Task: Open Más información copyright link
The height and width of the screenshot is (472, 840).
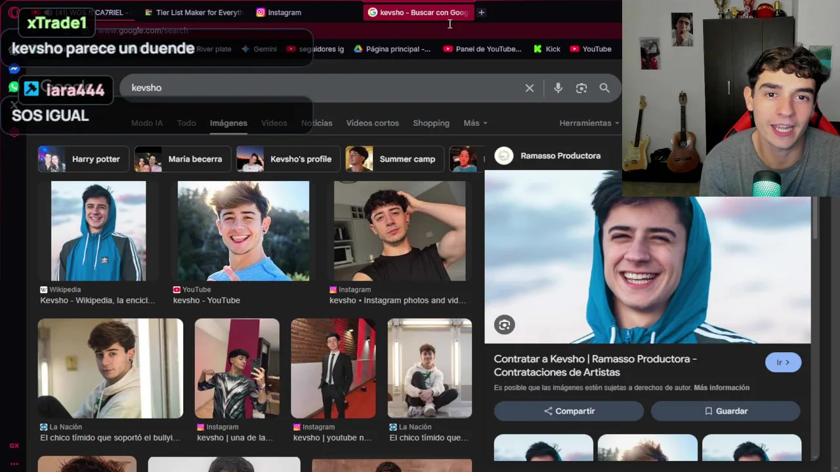Action: click(x=721, y=387)
